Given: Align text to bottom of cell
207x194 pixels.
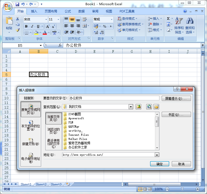Looking at the screenshot, I should tap(78, 19).
